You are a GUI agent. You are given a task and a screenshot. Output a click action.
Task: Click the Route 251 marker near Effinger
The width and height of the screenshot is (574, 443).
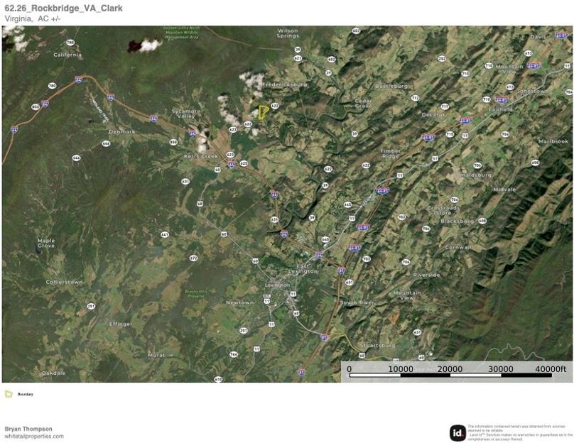pos(91,306)
